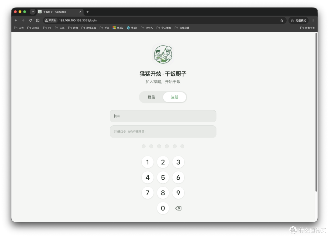Image resolution: width=329 pixels, height=237 pixels.
Task: Toggle the side panel icon in toolbar
Action: (x=38, y=20)
